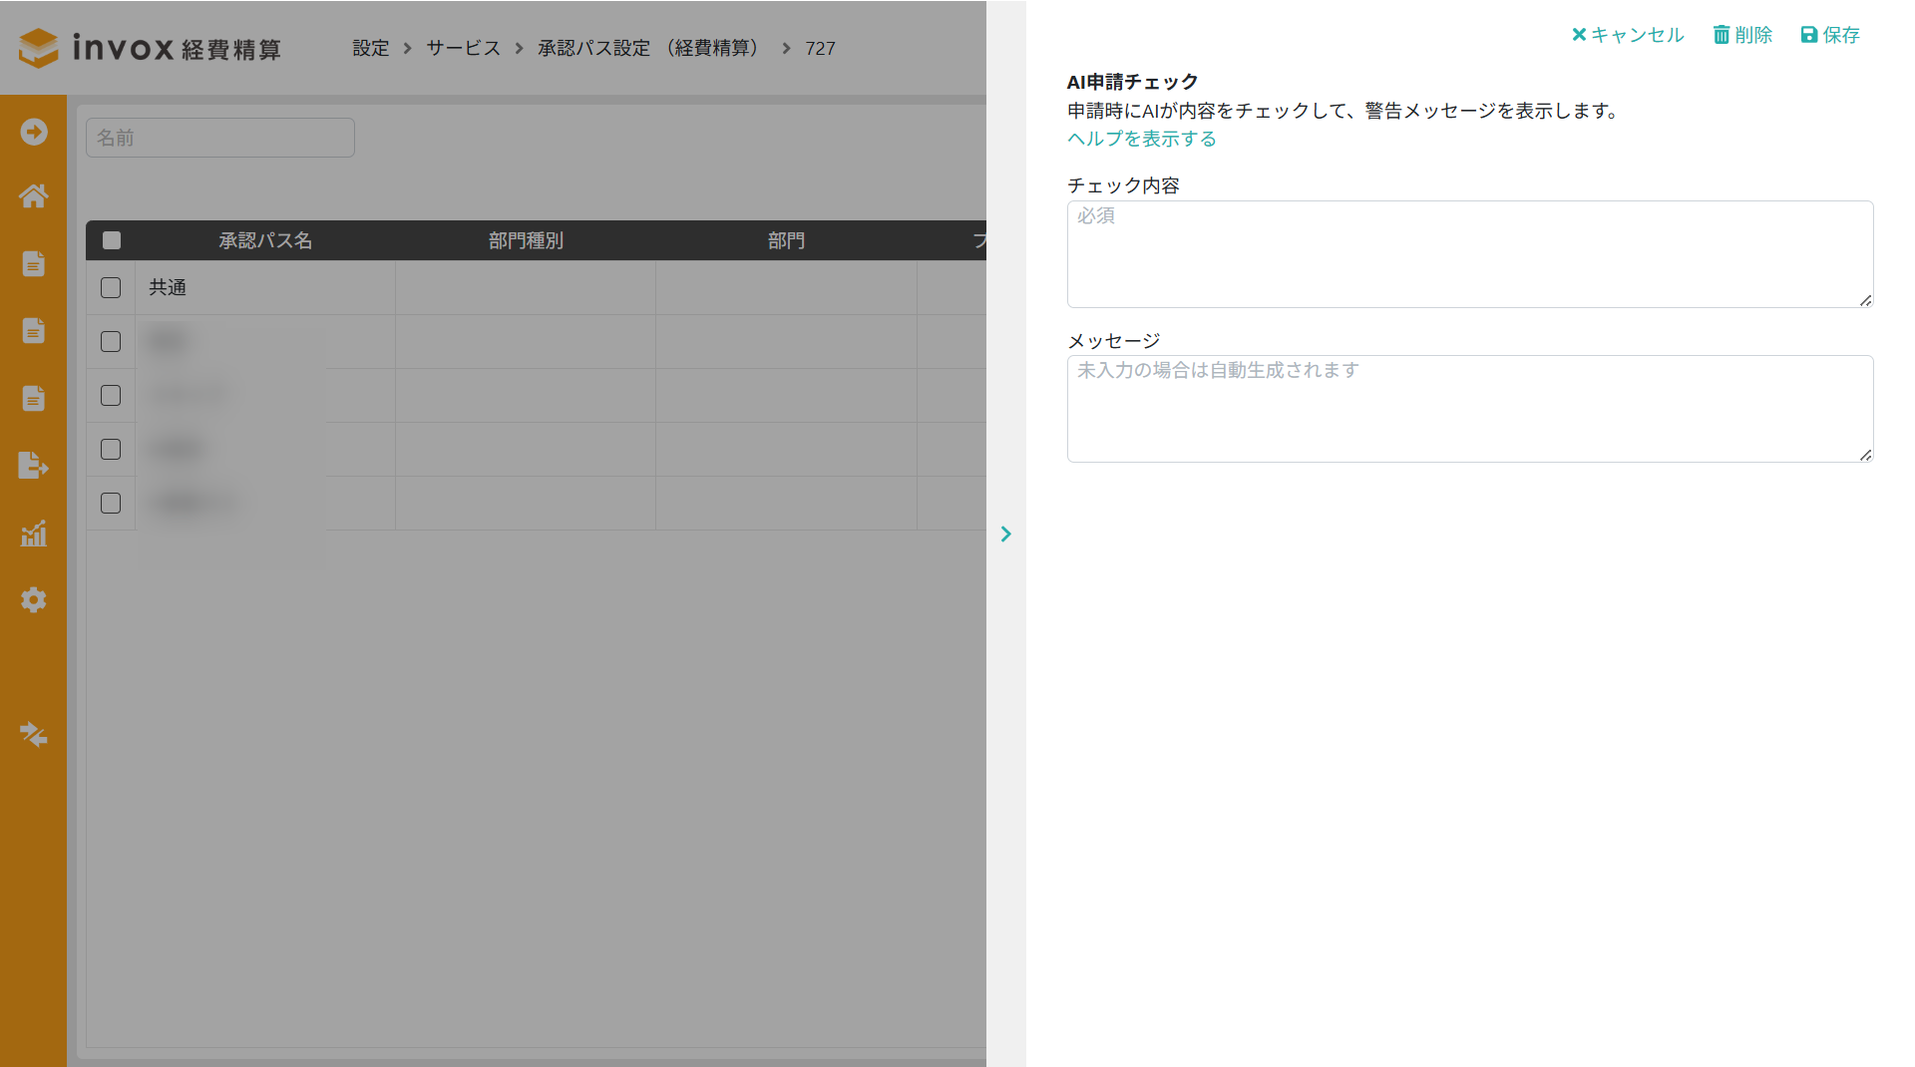Open the ヘルプを表示する link
The height and width of the screenshot is (1067, 1915).
1142,139
